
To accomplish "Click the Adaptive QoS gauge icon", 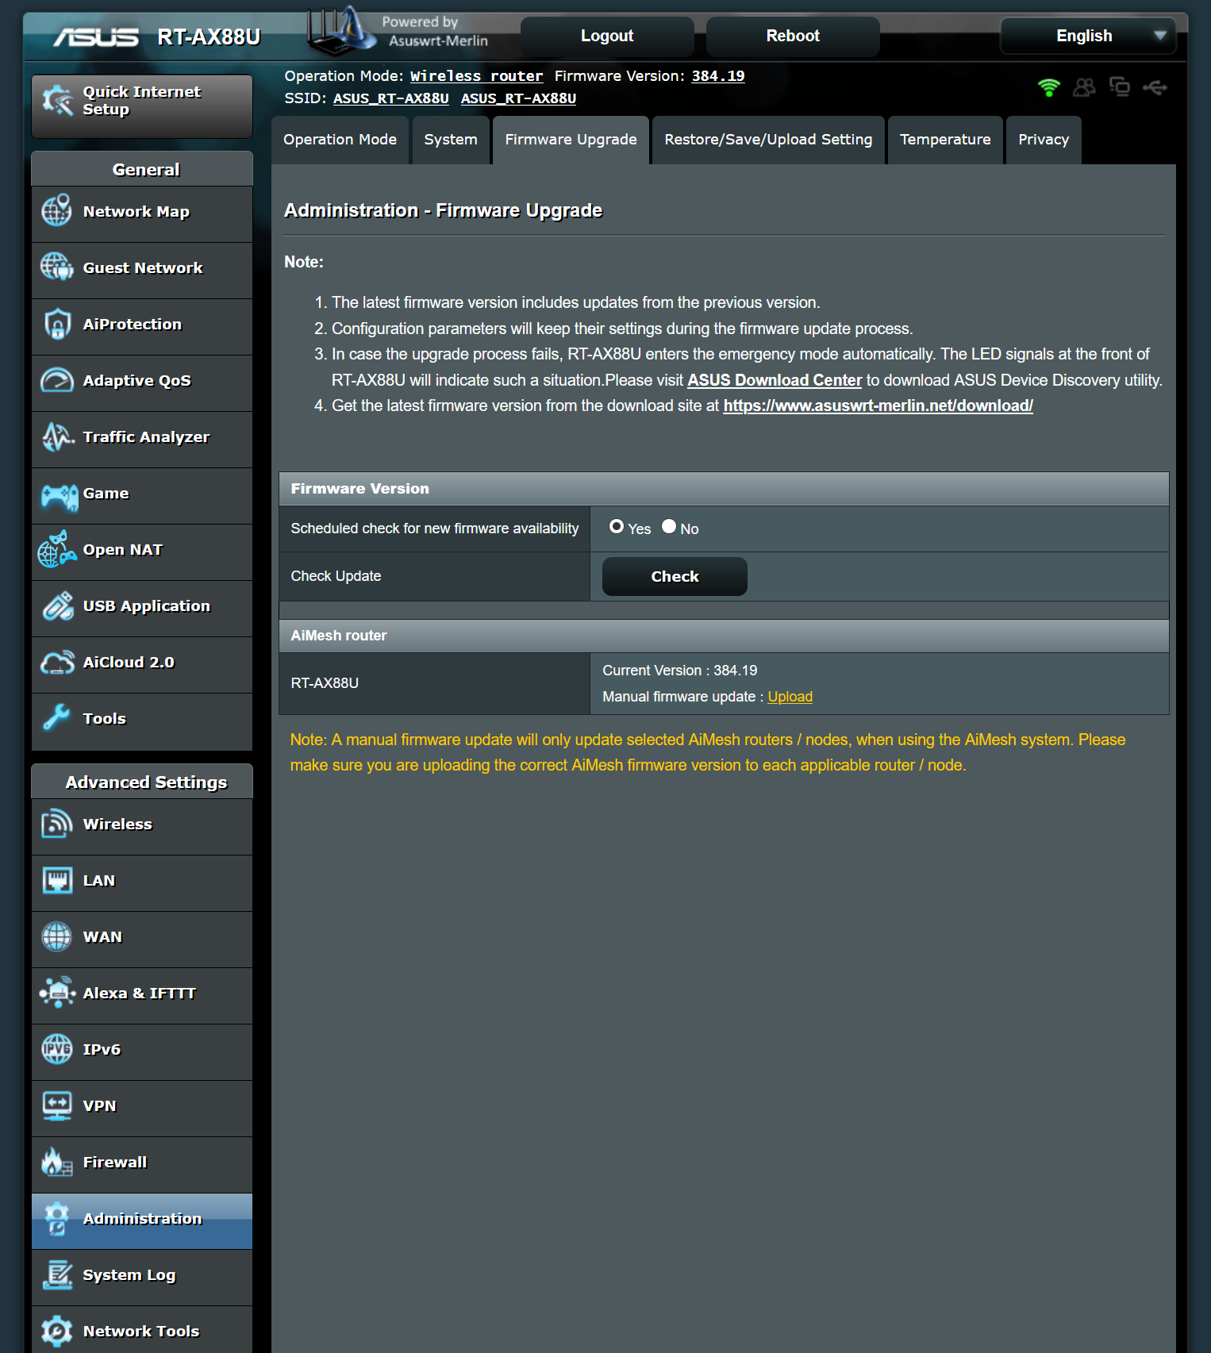I will pos(57,380).
